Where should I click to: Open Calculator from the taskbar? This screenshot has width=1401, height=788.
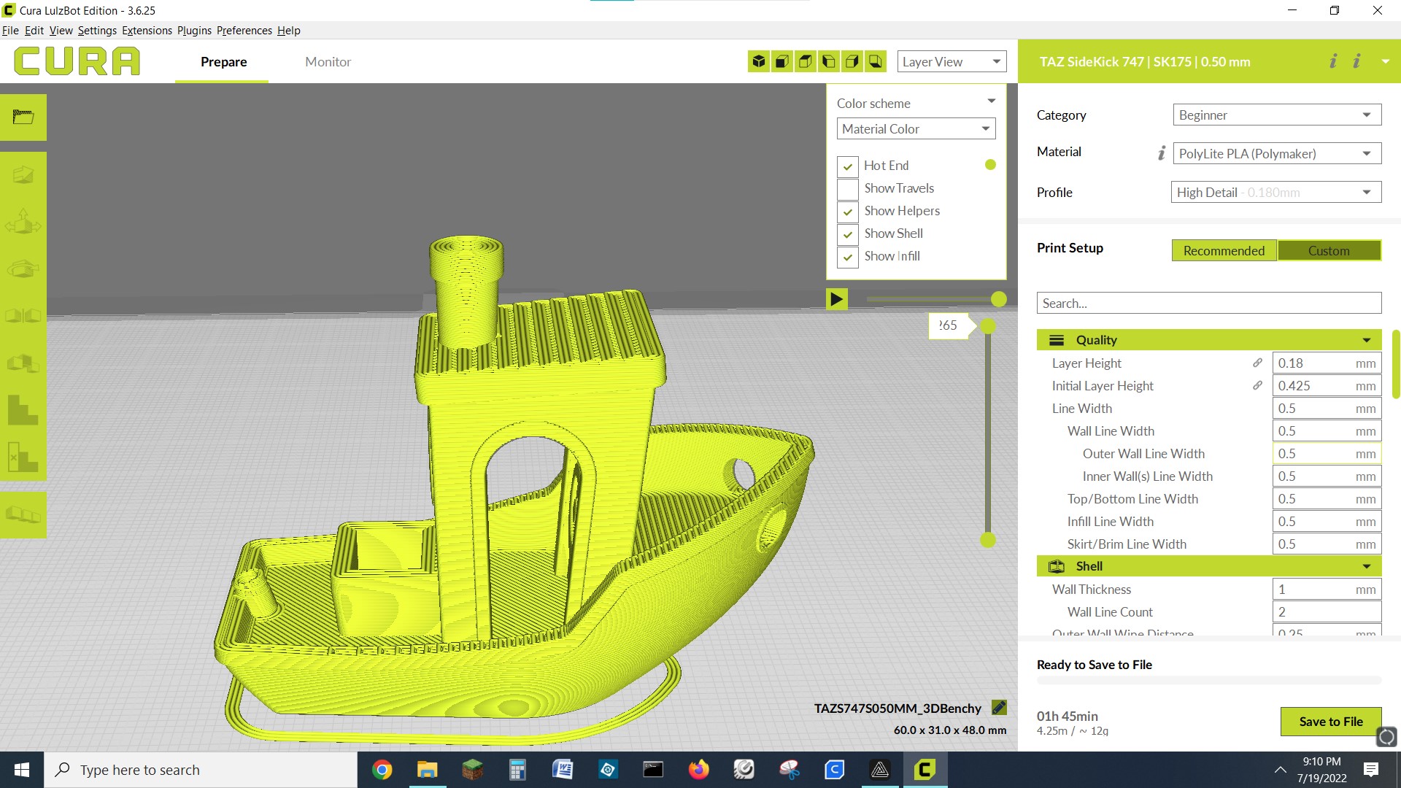(517, 770)
